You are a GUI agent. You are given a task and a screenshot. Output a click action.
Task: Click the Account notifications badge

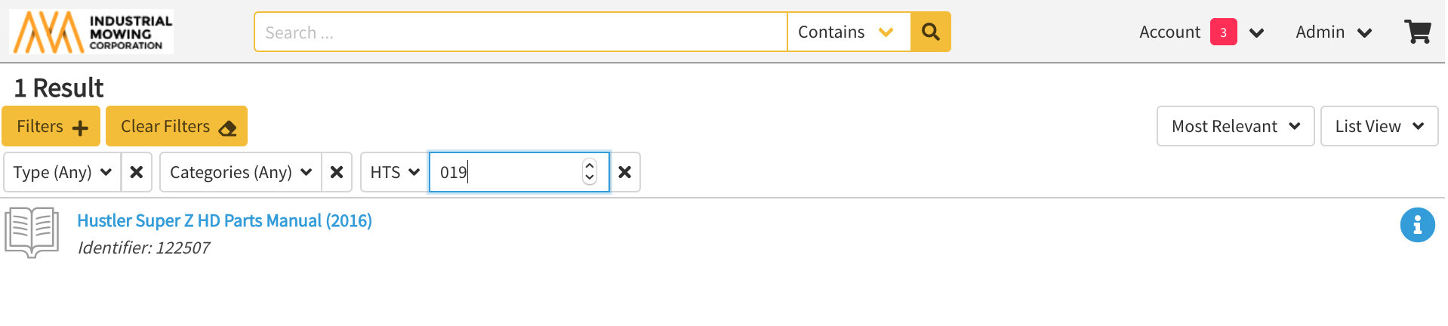pos(1223,32)
